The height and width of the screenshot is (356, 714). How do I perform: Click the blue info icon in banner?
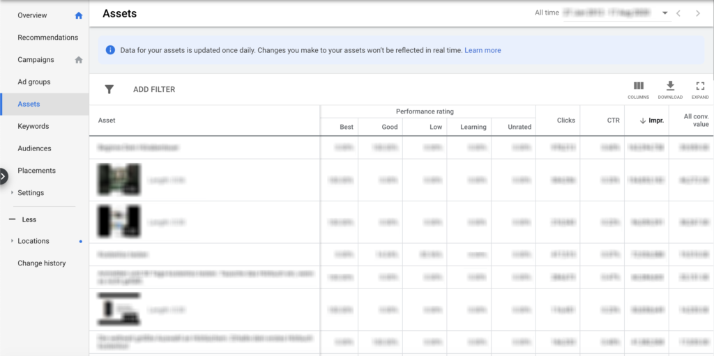(x=110, y=50)
